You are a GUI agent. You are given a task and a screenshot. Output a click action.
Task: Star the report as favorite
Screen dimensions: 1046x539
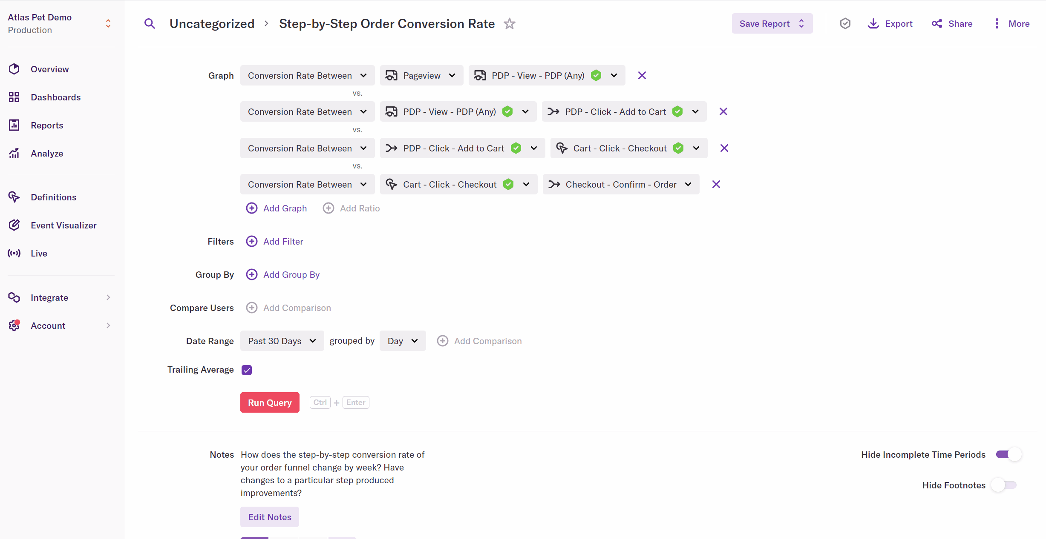pyautogui.click(x=510, y=24)
